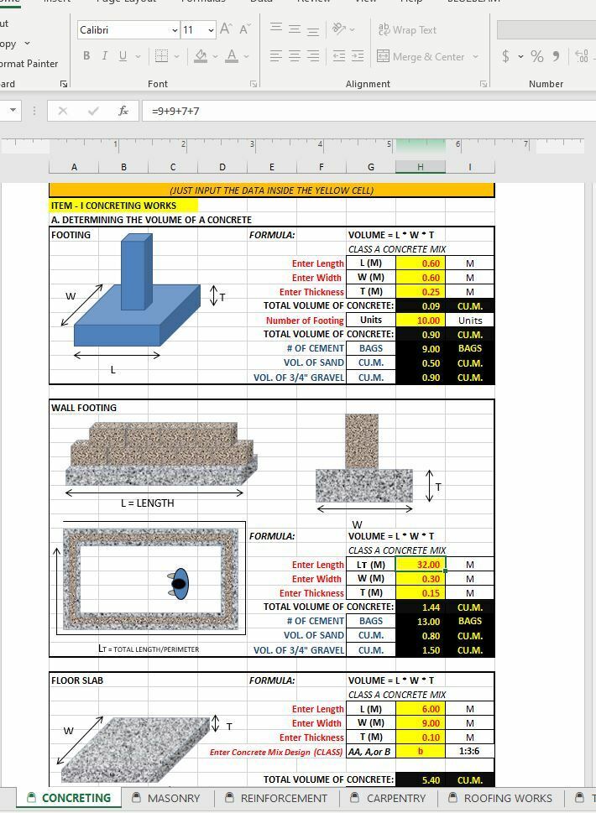Apply Underline formatting
The image size is (596, 813).
[x=123, y=56]
